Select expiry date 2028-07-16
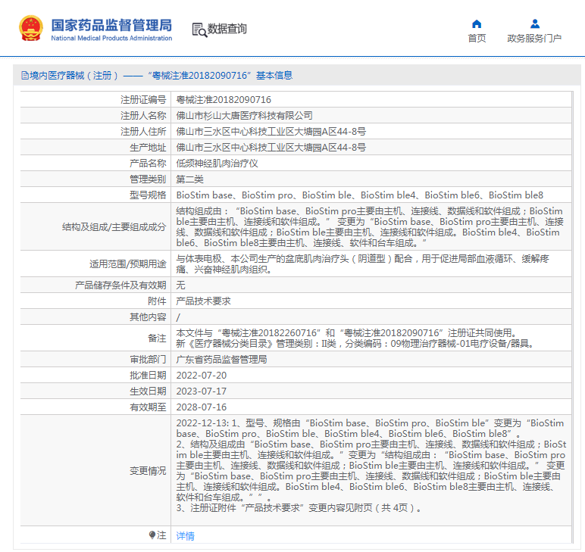The height and width of the screenshot is (552, 585). (202, 407)
